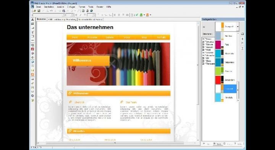Viewport: 275px width, 150px height.
Task: Open the Einfügen menu
Action: click(71, 7)
